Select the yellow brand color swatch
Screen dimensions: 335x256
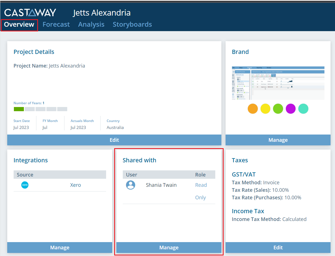(x=265, y=109)
